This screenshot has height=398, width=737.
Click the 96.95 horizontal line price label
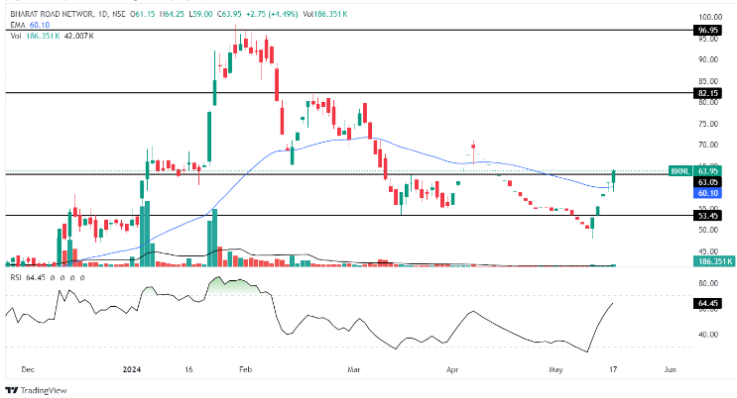click(x=708, y=31)
